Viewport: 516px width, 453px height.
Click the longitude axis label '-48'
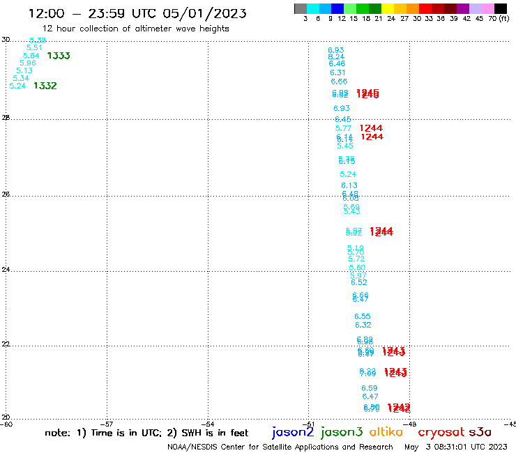coord(410,424)
